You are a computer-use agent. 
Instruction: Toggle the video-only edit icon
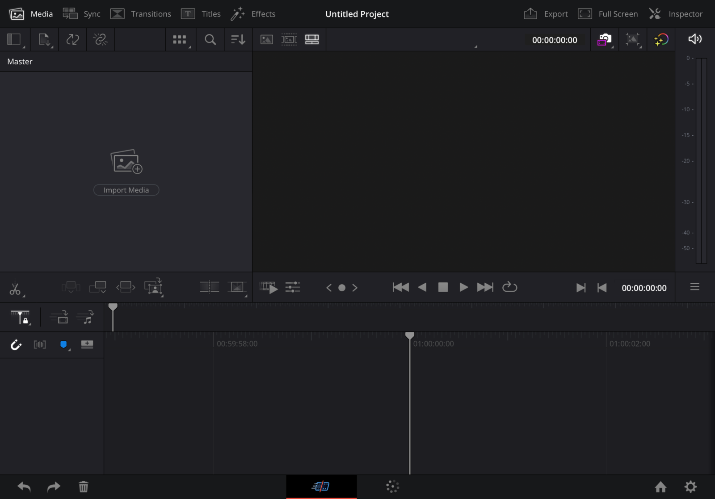[59, 317]
